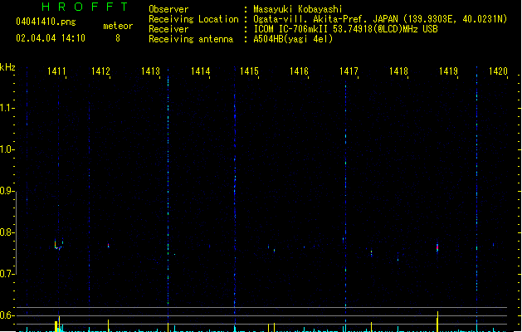The height and width of the screenshot is (332, 522).
Task: Click the meteor echo near 1412
Action: [x=108, y=246]
